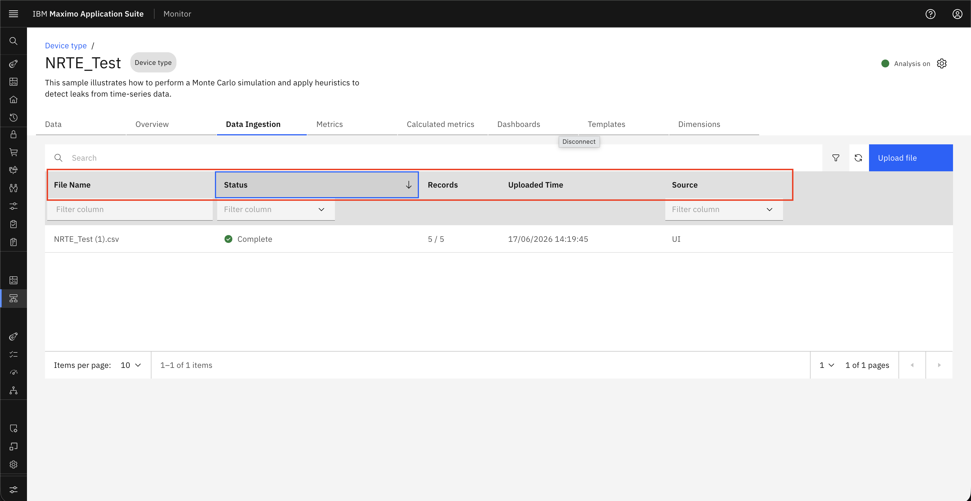Image resolution: width=971 pixels, height=501 pixels.
Task: Open the hamburger navigation menu
Action: tap(13, 13)
